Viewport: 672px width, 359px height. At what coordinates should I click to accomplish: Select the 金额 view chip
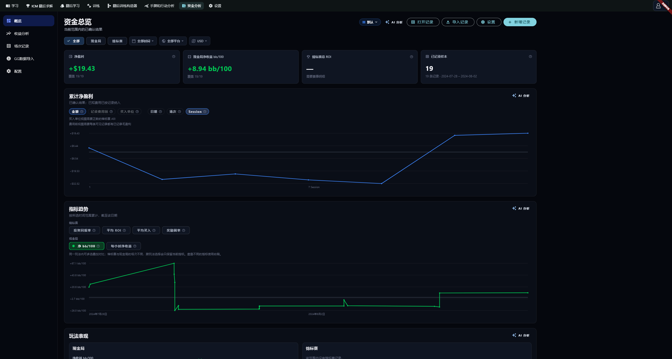click(77, 112)
